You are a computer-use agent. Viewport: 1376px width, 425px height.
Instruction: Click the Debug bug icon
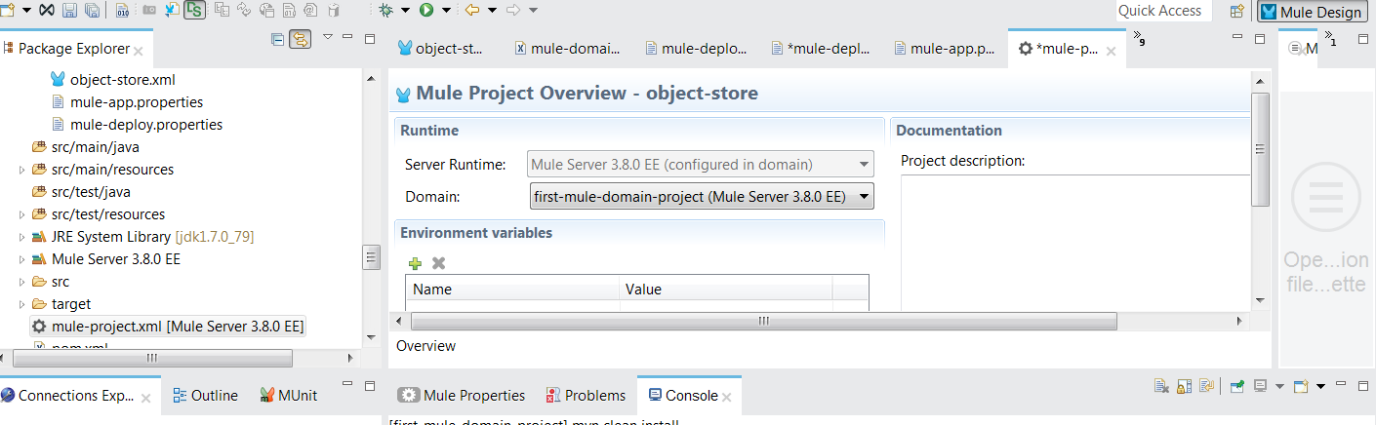pos(386,11)
